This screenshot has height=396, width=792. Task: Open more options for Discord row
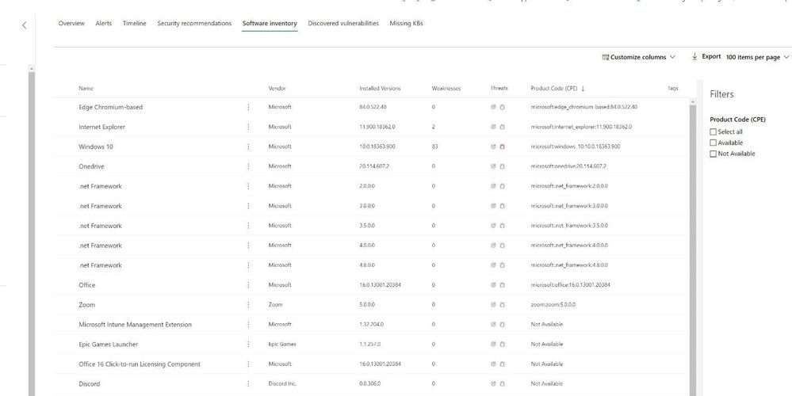click(248, 384)
